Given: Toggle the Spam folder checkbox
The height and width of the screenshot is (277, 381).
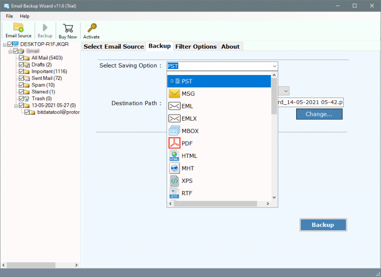Looking at the screenshot, I should 21,85.
